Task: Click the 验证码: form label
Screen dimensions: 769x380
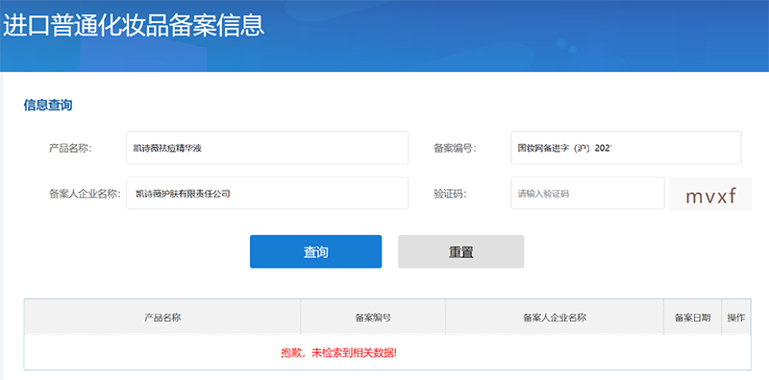Action: pos(450,194)
